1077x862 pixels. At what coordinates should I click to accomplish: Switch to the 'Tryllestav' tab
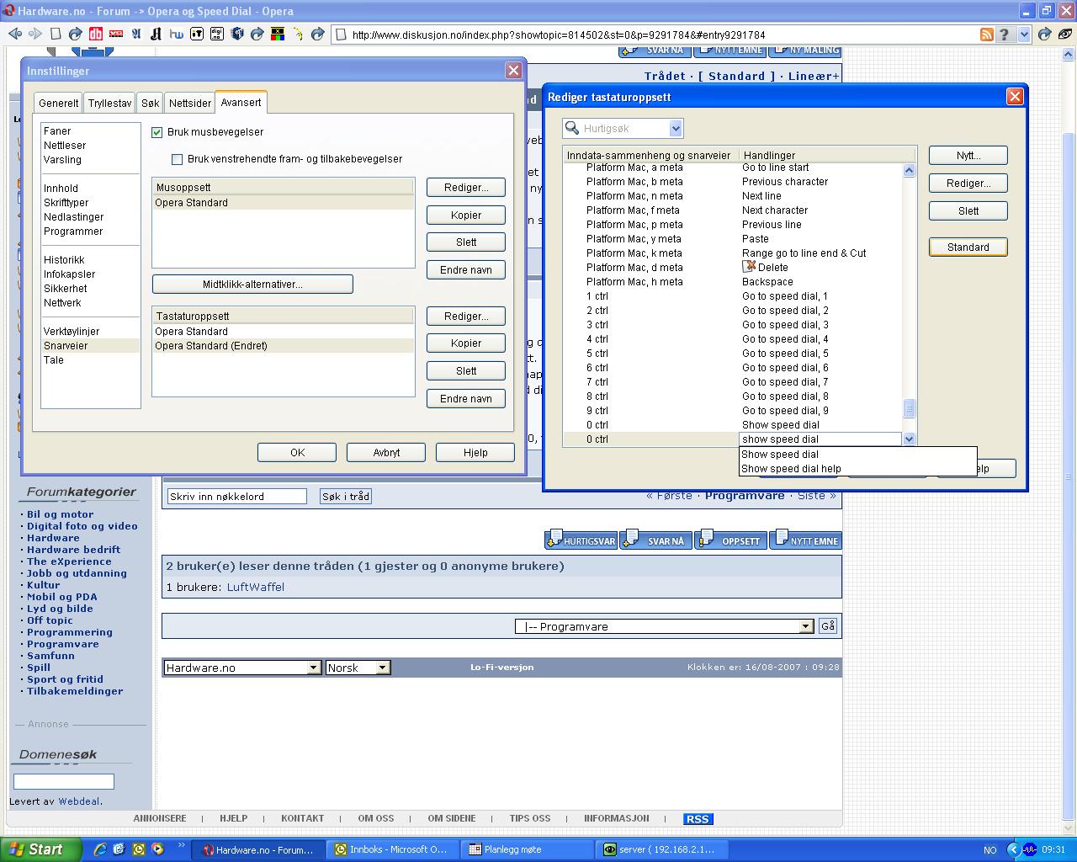coord(109,103)
